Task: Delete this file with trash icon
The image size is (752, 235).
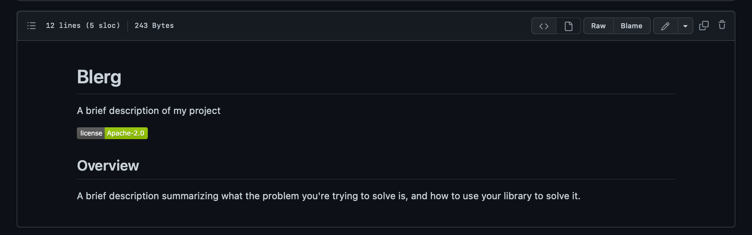Action: coord(722,25)
